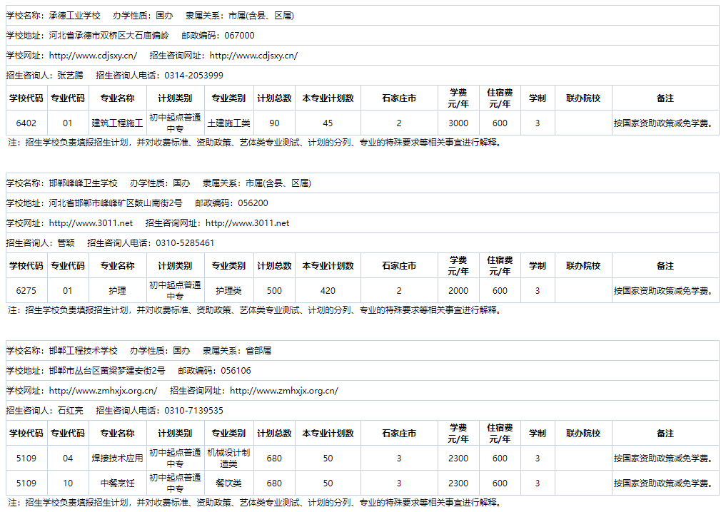
Task: Click the remark cell in the 焊接技术应用 row
Action: click(665, 458)
